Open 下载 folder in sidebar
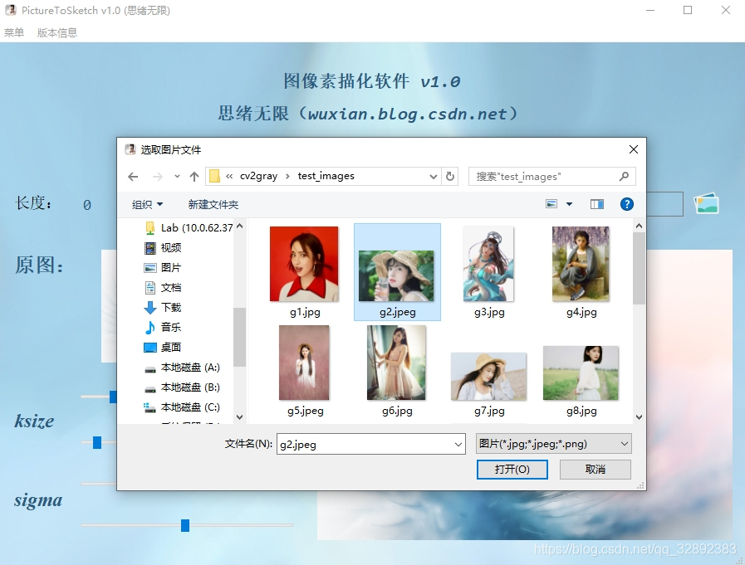The width and height of the screenshot is (745, 565). click(x=162, y=308)
